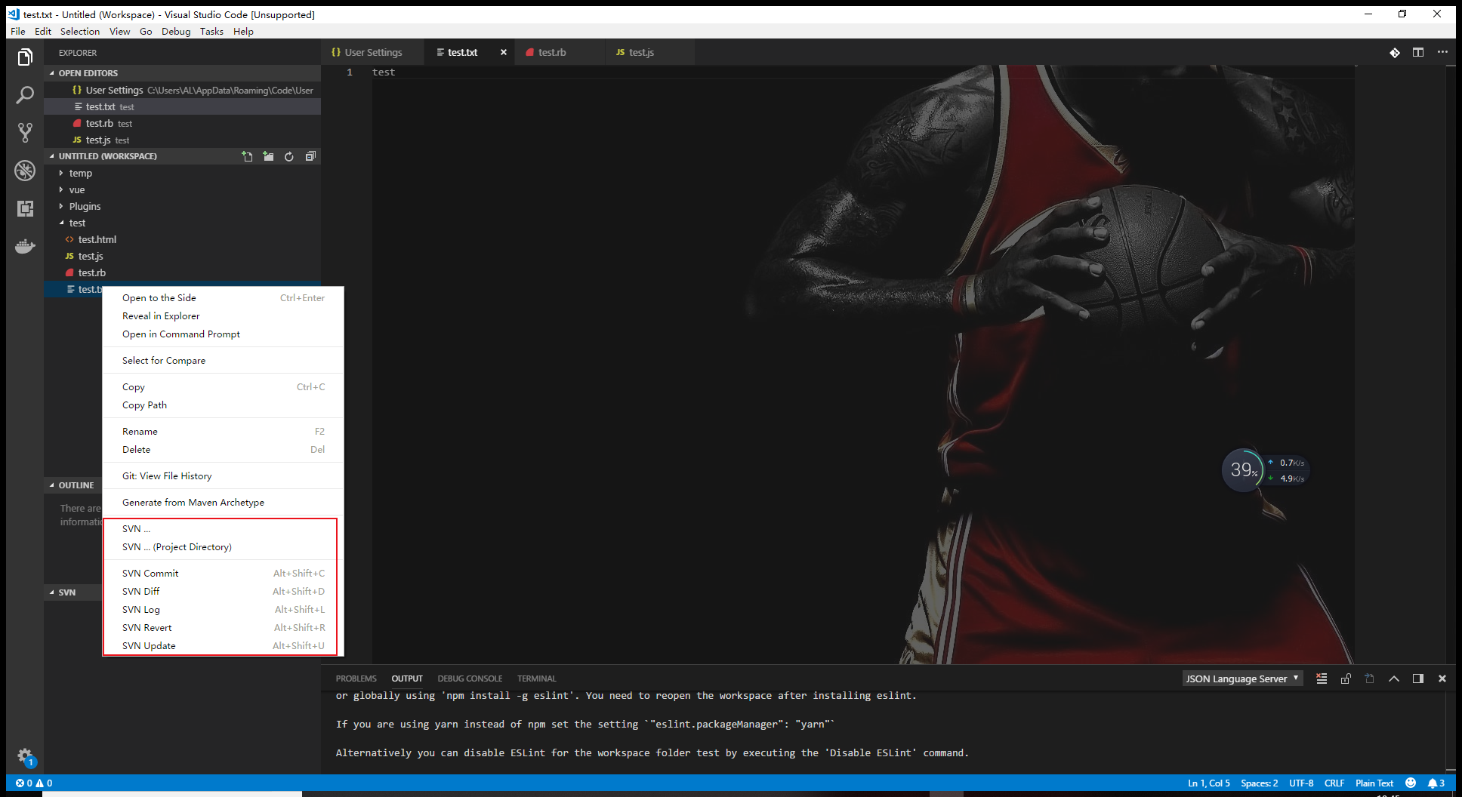Close the test.txt editor tab
This screenshot has width=1462, height=797.
click(504, 52)
